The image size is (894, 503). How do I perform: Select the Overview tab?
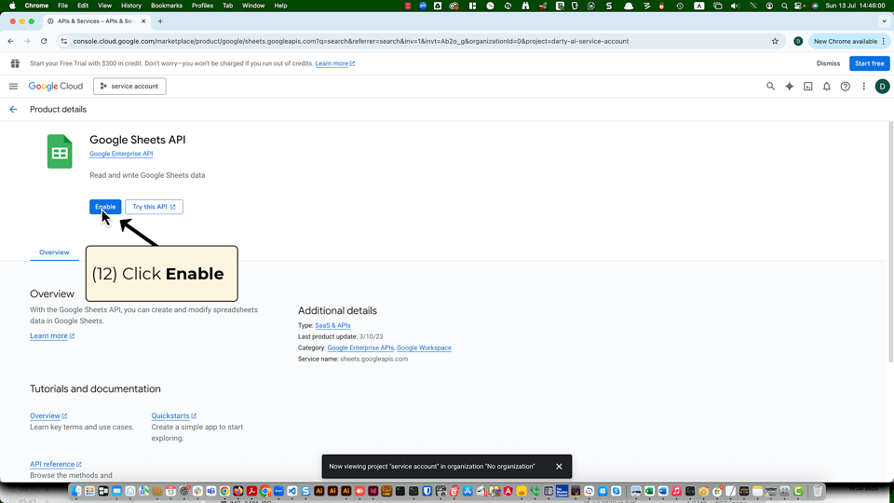pyautogui.click(x=54, y=252)
